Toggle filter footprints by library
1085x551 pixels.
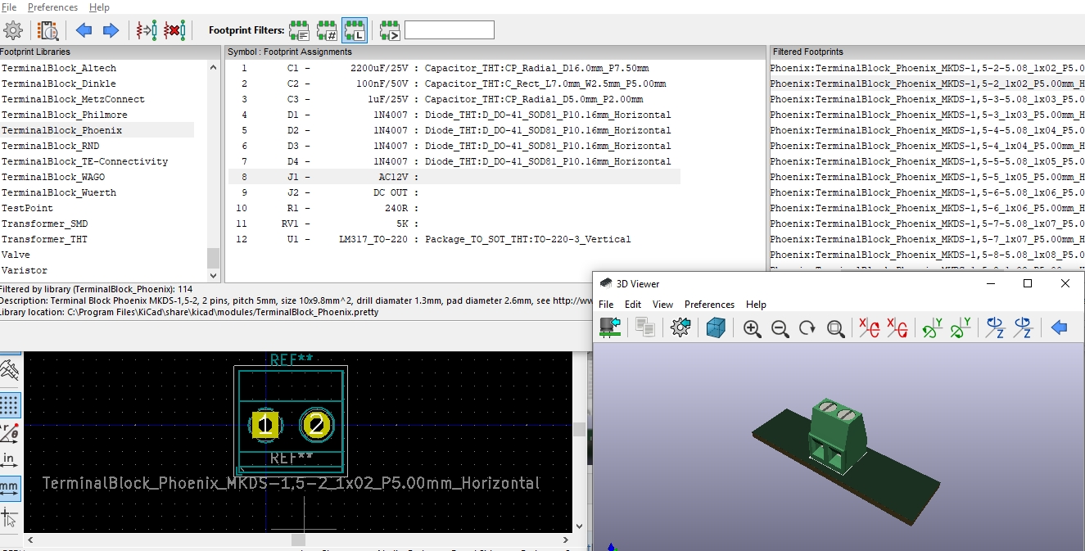354,31
